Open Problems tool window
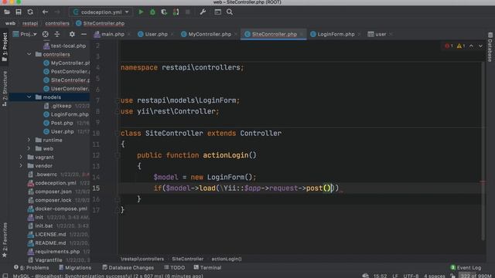This screenshot has height=278, width=495. tap(31, 267)
